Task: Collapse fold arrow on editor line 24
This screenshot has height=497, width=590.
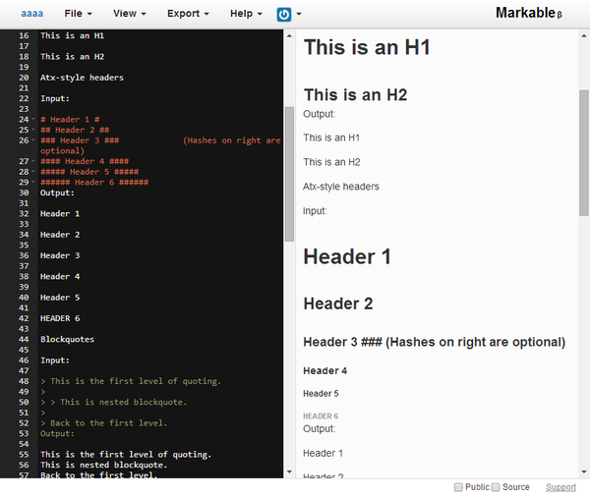Action: coord(33,119)
